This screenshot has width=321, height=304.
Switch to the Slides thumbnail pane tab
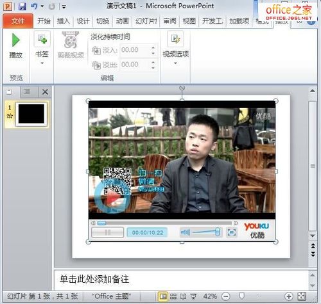(9, 92)
